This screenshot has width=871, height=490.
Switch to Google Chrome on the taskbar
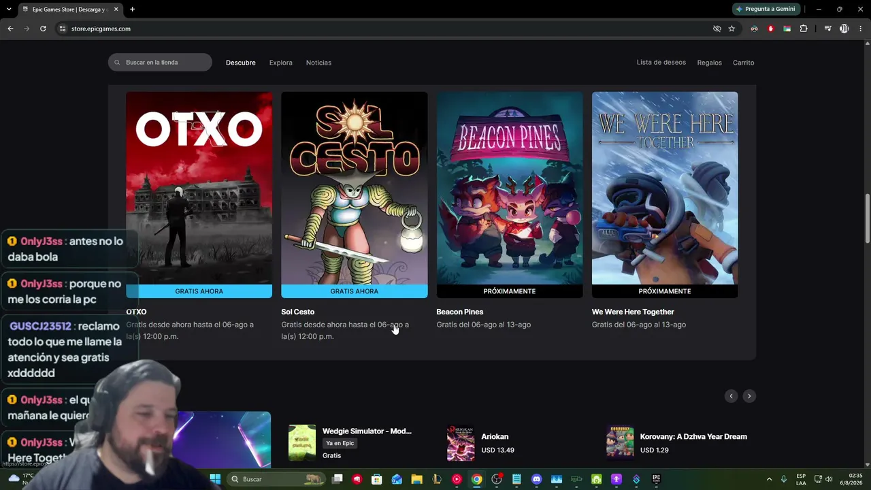(477, 479)
